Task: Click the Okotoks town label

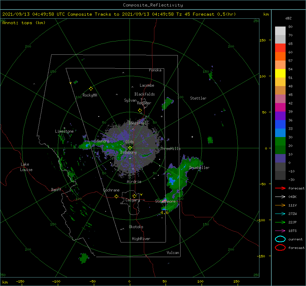Action: pos(136,227)
